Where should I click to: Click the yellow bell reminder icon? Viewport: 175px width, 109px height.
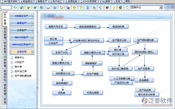114,7
